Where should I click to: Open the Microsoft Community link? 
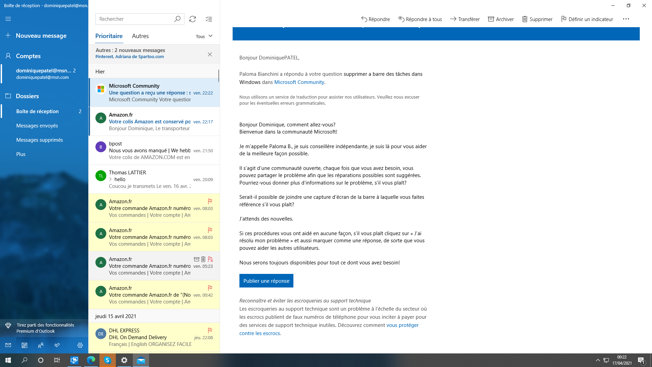pos(299,82)
